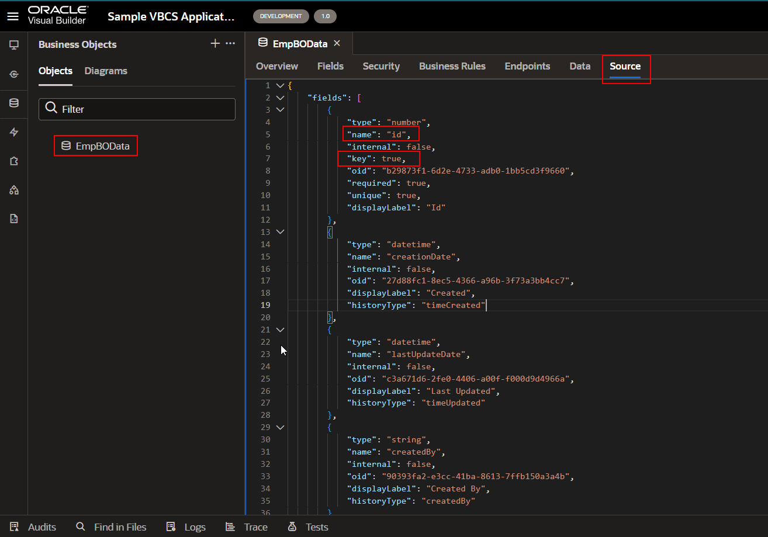Image resolution: width=768 pixels, height=537 pixels.
Task: Click the DEVELOPMENT status badge
Action: point(281,16)
